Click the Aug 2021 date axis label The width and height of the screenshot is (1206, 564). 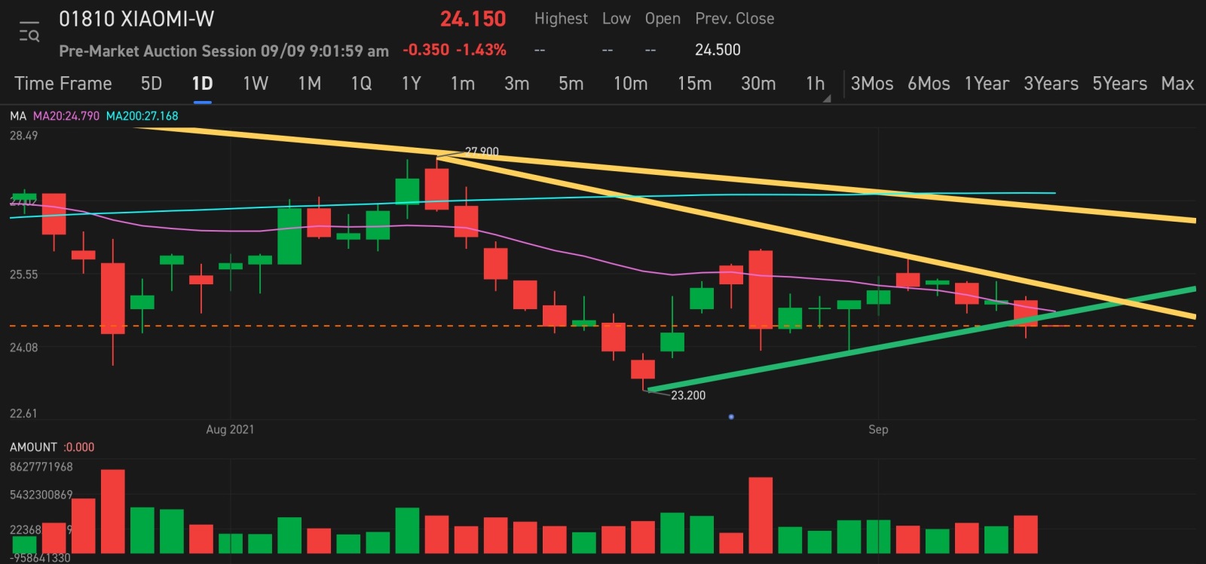pyautogui.click(x=230, y=430)
